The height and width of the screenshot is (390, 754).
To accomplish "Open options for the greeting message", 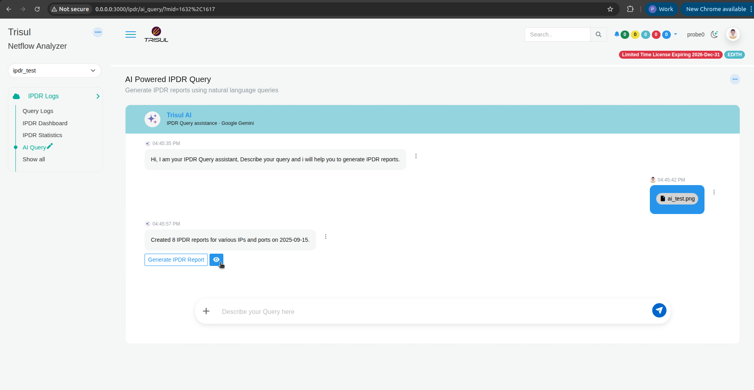I will coord(416,156).
